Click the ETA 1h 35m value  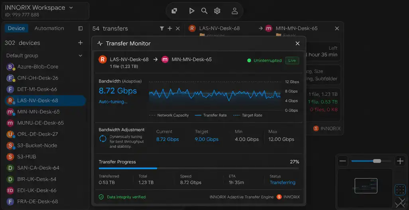tap(236, 182)
